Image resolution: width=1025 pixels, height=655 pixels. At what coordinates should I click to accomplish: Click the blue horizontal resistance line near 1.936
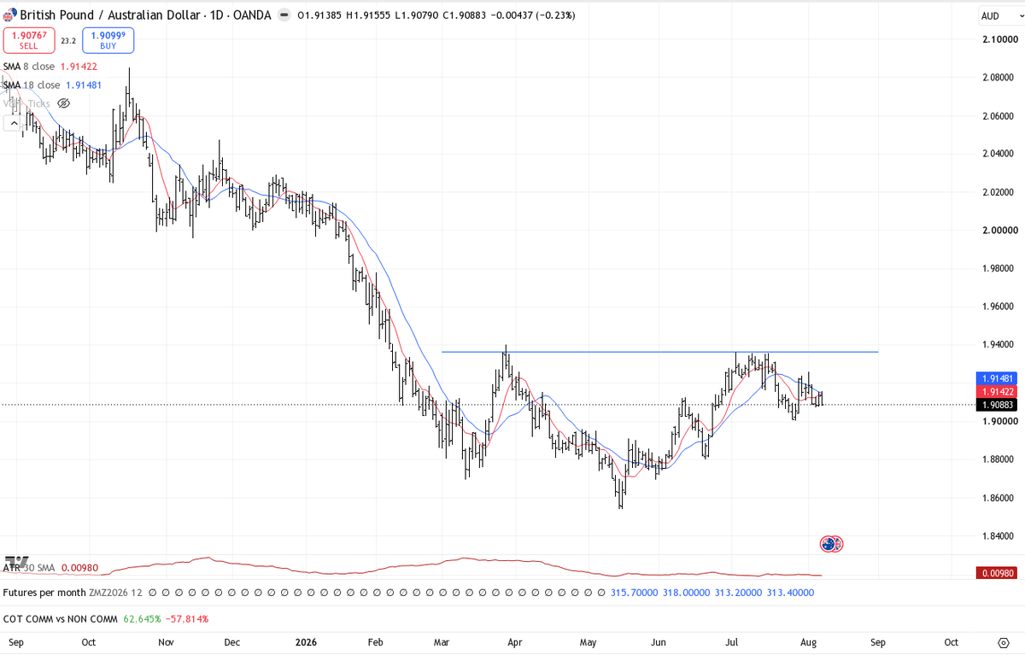coord(659,352)
